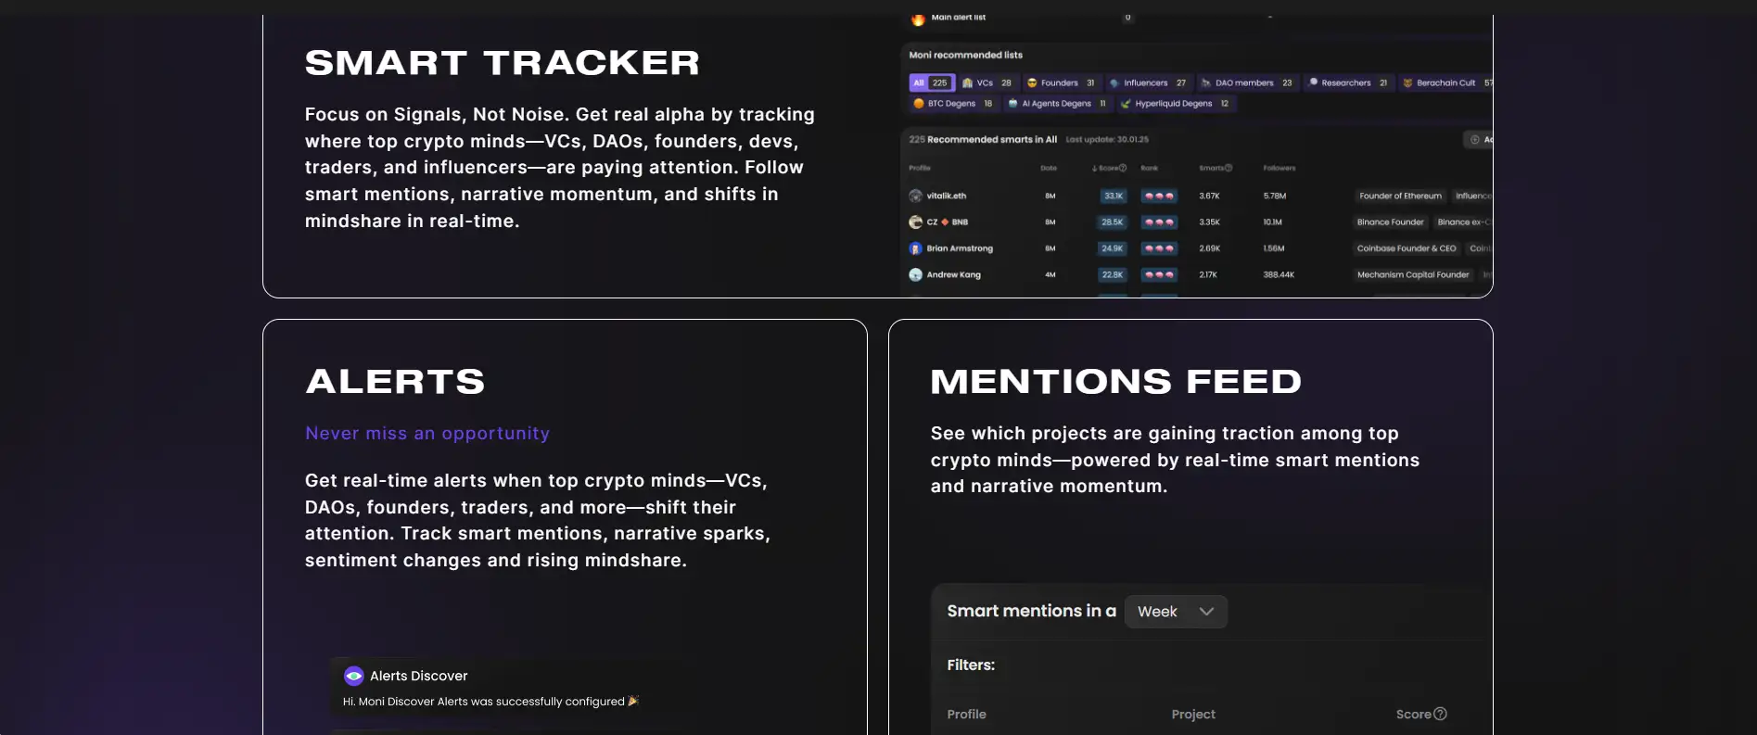The height and width of the screenshot is (735, 1757).
Task: Click the chevron arrow in Week dropdown
Action: pos(1206,612)
